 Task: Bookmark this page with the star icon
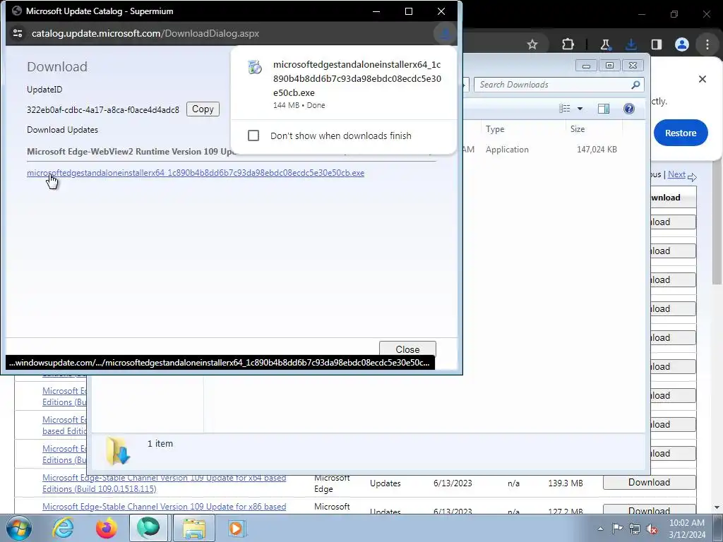point(532,44)
